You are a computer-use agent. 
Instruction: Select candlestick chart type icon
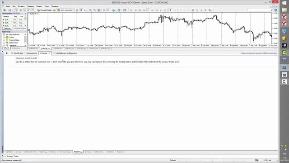(81, 10)
